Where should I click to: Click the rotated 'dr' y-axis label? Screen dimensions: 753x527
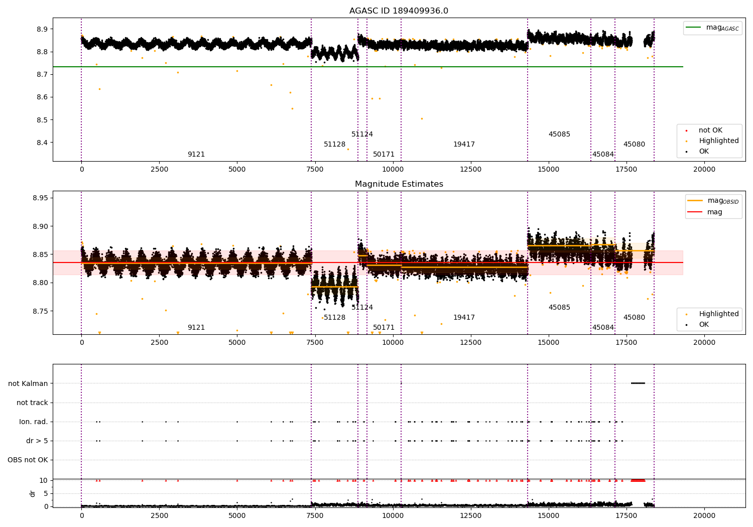(33, 493)
